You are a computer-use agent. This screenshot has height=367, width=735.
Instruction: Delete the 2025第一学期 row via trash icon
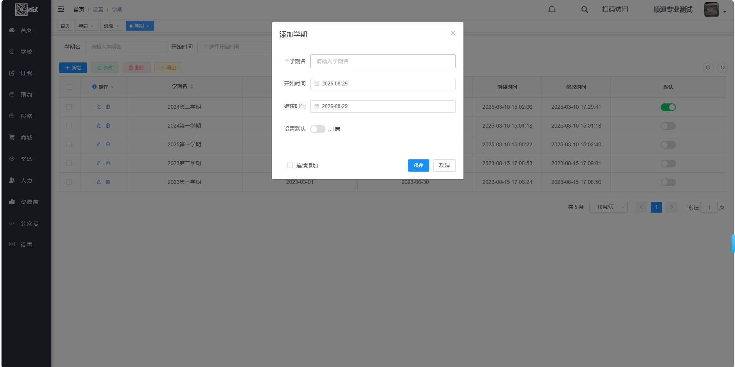pyautogui.click(x=108, y=144)
